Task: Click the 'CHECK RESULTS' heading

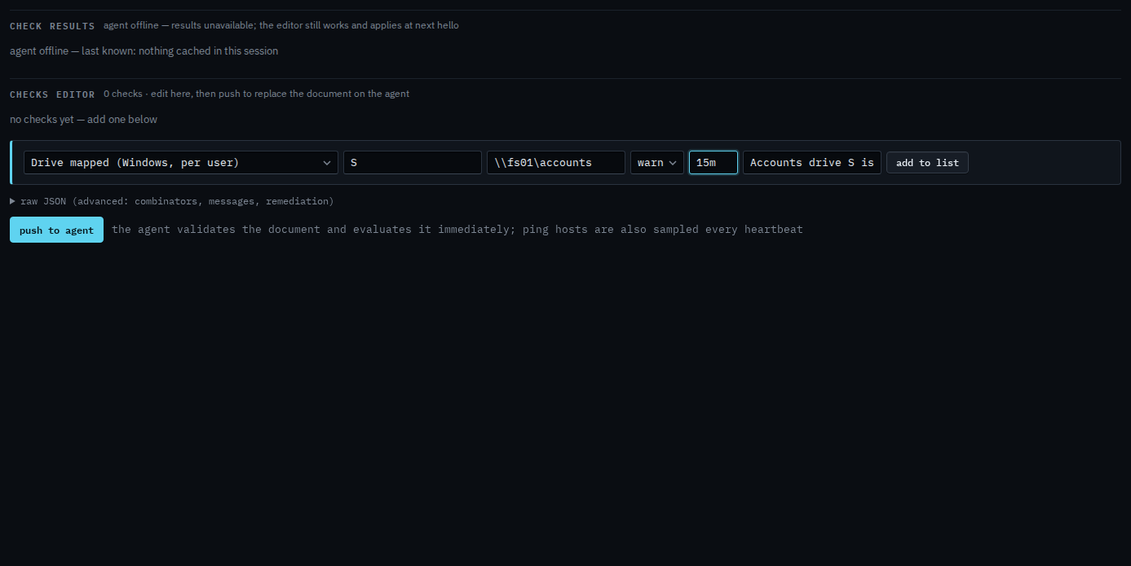Action: [52, 26]
